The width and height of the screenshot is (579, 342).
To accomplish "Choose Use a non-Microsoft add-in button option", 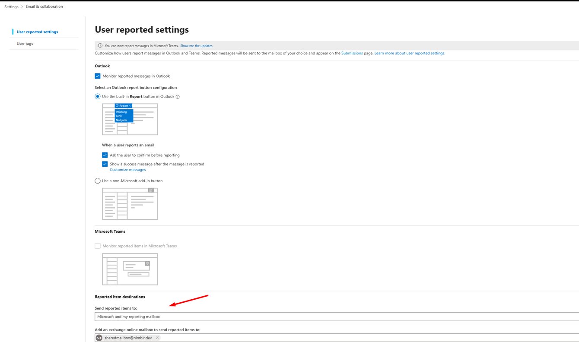I will [98, 180].
